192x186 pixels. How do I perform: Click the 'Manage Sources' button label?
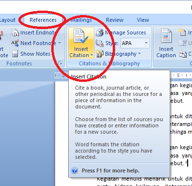point(125,32)
